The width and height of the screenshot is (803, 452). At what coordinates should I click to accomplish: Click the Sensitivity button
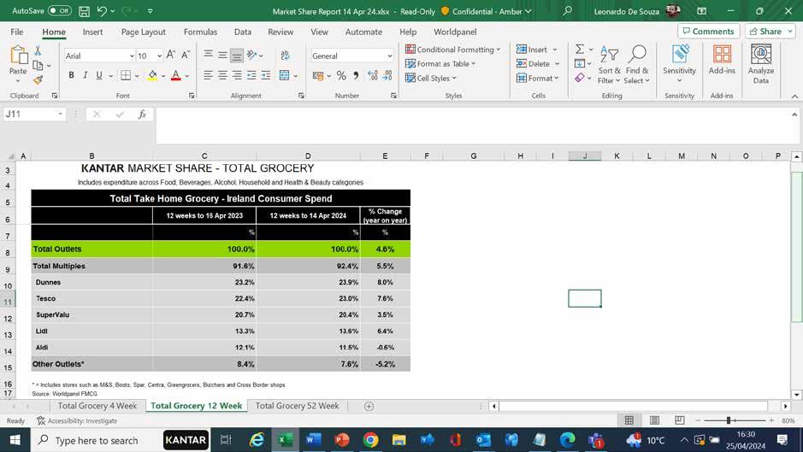click(679, 64)
